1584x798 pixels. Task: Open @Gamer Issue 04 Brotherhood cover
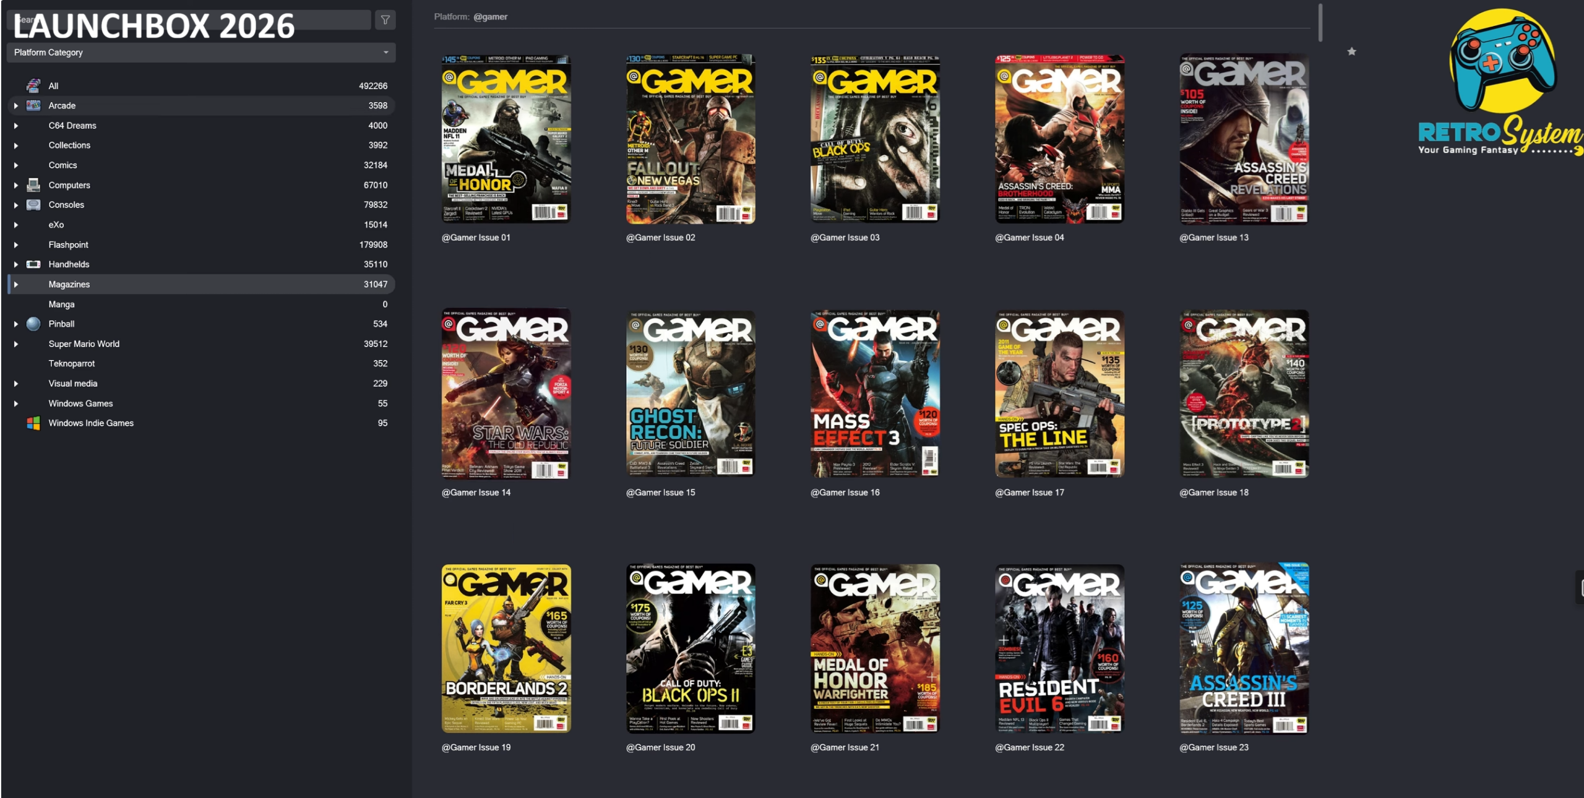[x=1059, y=139]
